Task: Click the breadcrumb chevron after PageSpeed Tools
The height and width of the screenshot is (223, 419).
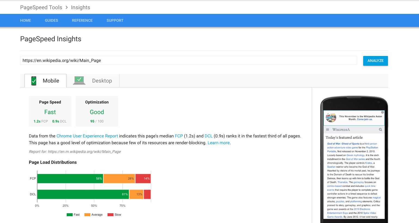Action: click(x=67, y=7)
